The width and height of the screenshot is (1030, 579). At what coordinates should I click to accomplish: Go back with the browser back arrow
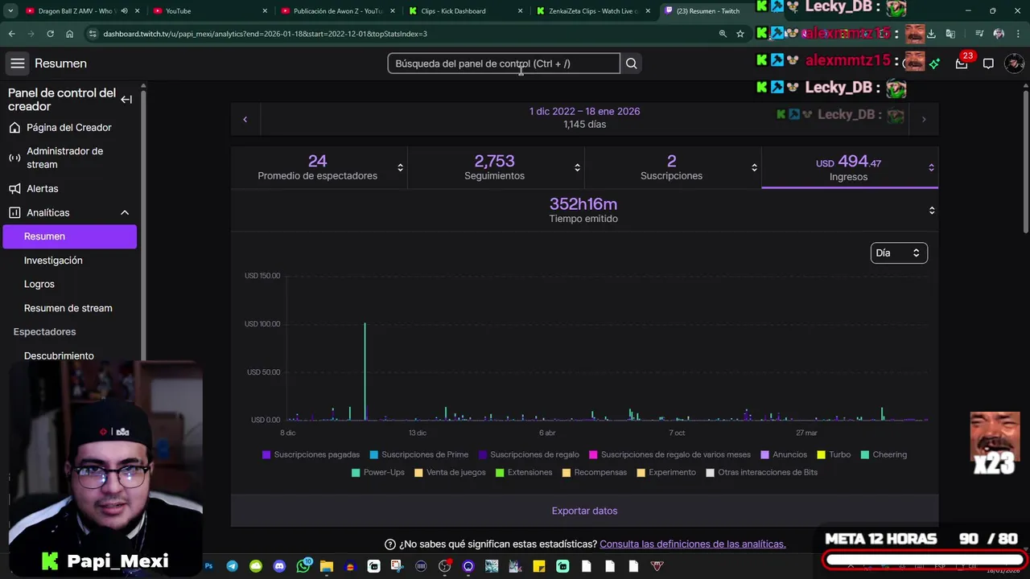(11, 34)
